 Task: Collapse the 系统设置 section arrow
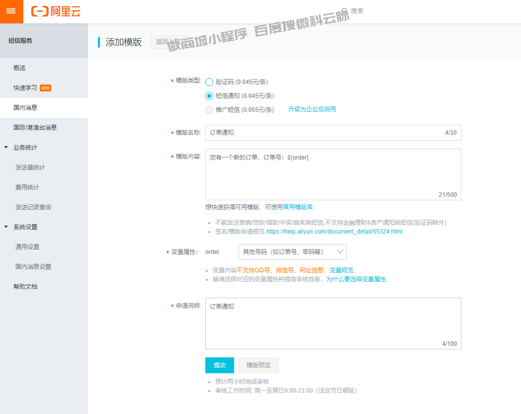pyautogui.click(x=6, y=227)
